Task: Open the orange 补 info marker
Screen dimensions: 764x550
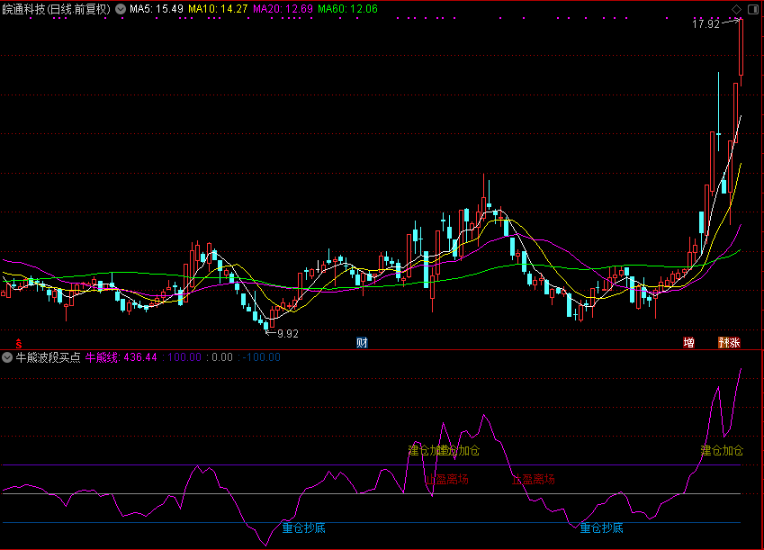Action: click(724, 343)
